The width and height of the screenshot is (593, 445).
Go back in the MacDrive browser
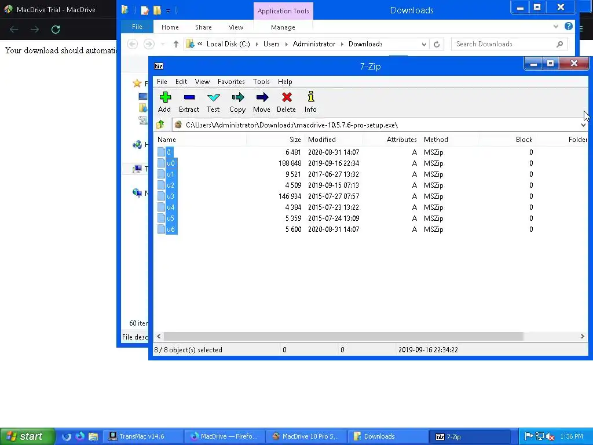pyautogui.click(x=14, y=30)
